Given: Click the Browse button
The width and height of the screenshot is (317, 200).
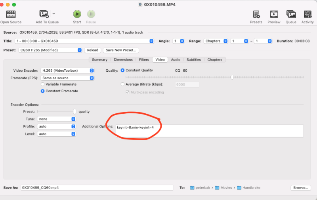Looking at the screenshot, I should click(x=301, y=188).
